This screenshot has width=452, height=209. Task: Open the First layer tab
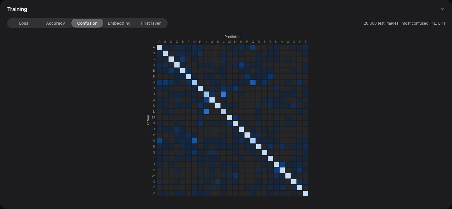point(151,23)
